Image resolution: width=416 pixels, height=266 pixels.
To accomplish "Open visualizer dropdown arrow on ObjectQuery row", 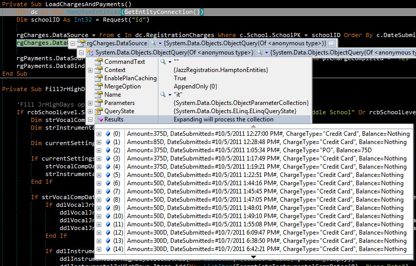I will click(x=267, y=53).
